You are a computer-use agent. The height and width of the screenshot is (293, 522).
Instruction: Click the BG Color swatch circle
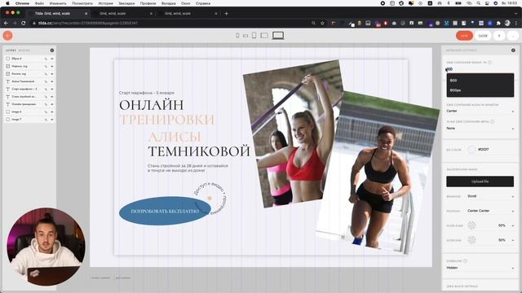(x=471, y=150)
